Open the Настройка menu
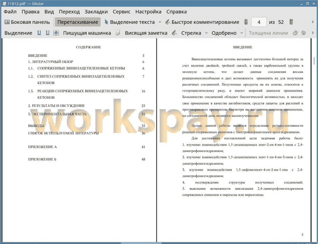 pos(148,12)
